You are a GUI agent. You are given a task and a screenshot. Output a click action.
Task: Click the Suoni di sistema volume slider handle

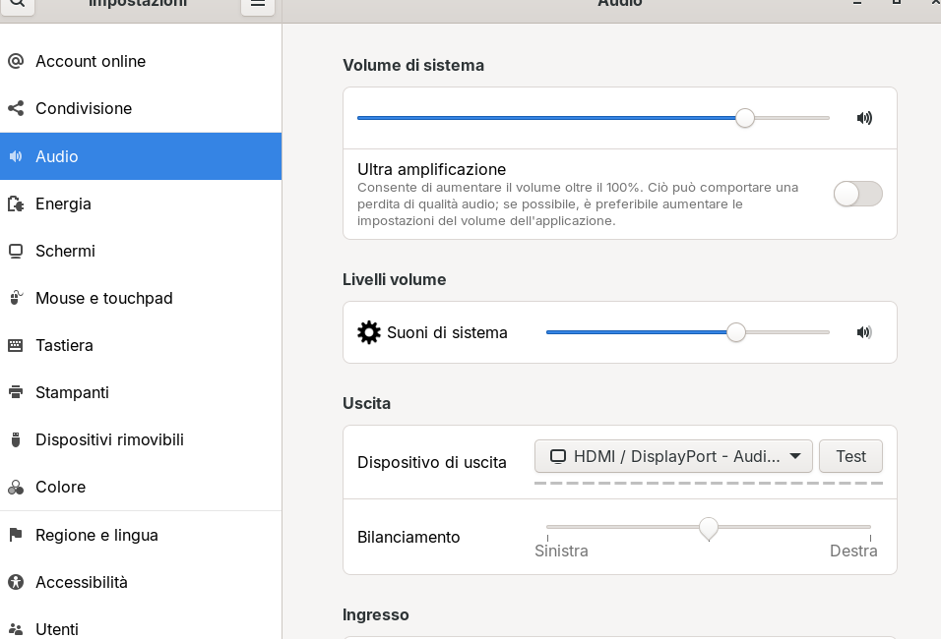[735, 332]
